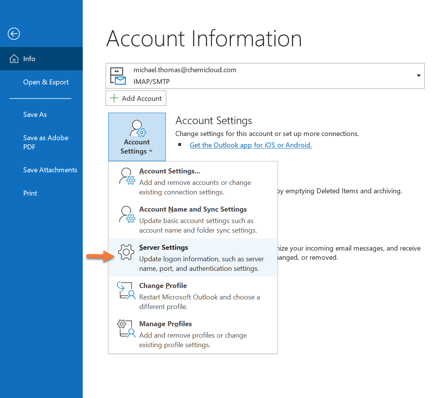Click the Info home icon
The height and width of the screenshot is (398, 440).
click(x=14, y=59)
